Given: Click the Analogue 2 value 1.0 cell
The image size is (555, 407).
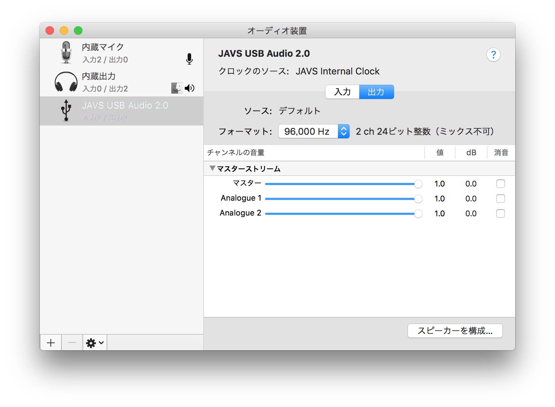Looking at the screenshot, I should click(x=440, y=213).
